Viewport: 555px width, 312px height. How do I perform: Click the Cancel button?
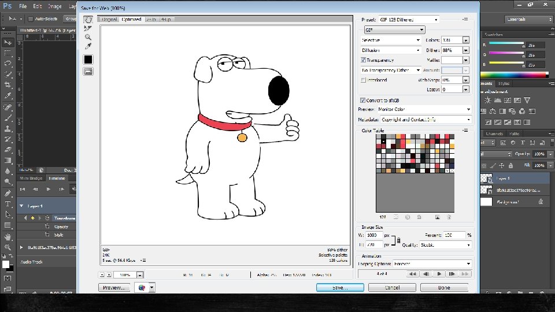[392, 288]
